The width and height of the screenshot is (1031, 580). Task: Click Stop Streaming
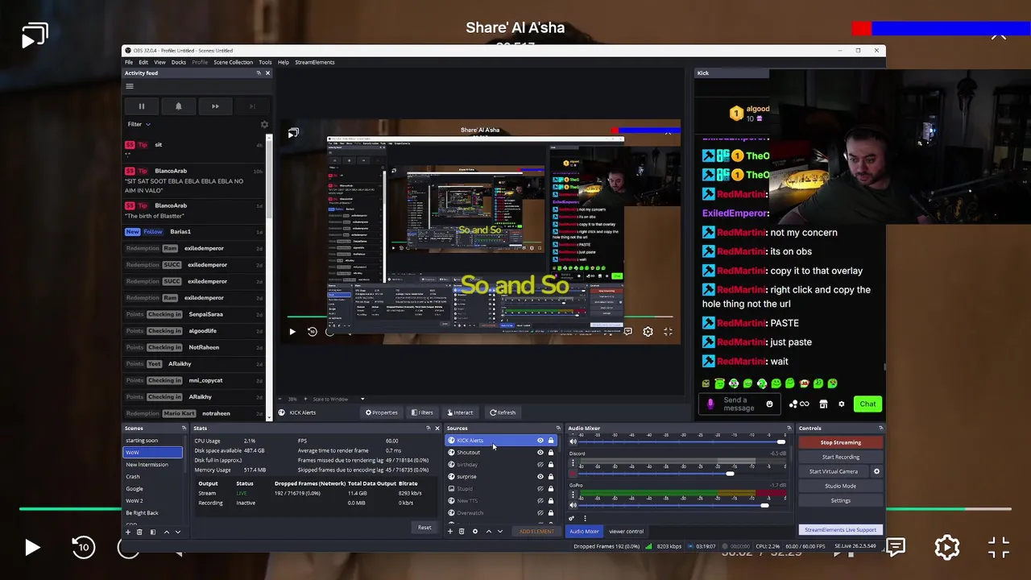pyautogui.click(x=841, y=442)
